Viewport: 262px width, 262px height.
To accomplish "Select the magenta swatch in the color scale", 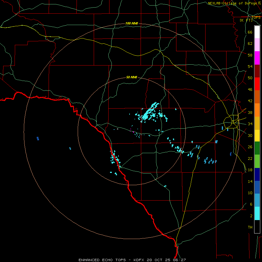I will point(257,58).
